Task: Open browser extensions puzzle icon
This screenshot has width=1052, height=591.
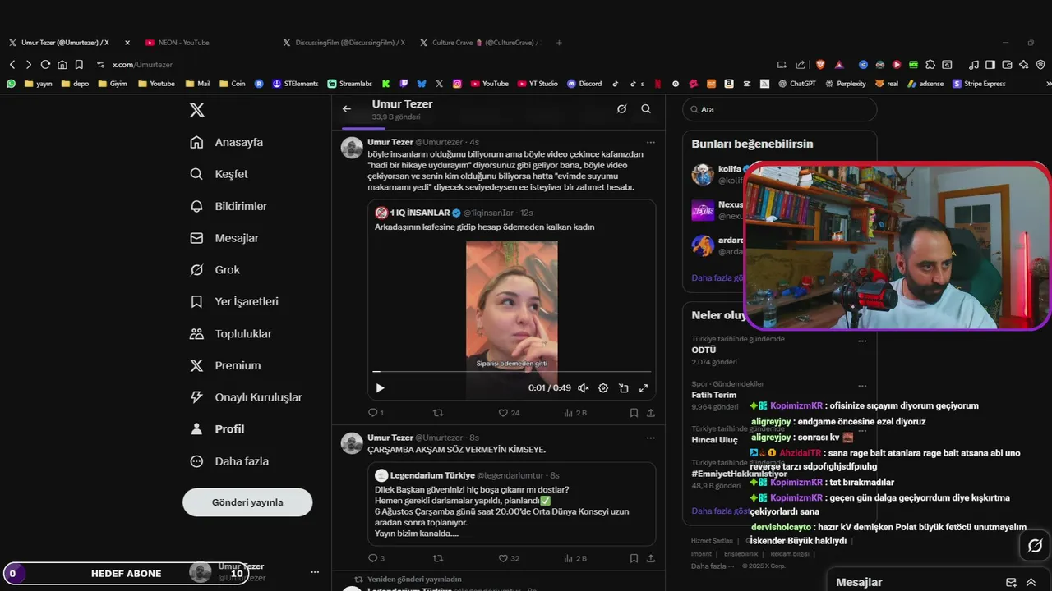Action: point(930,65)
